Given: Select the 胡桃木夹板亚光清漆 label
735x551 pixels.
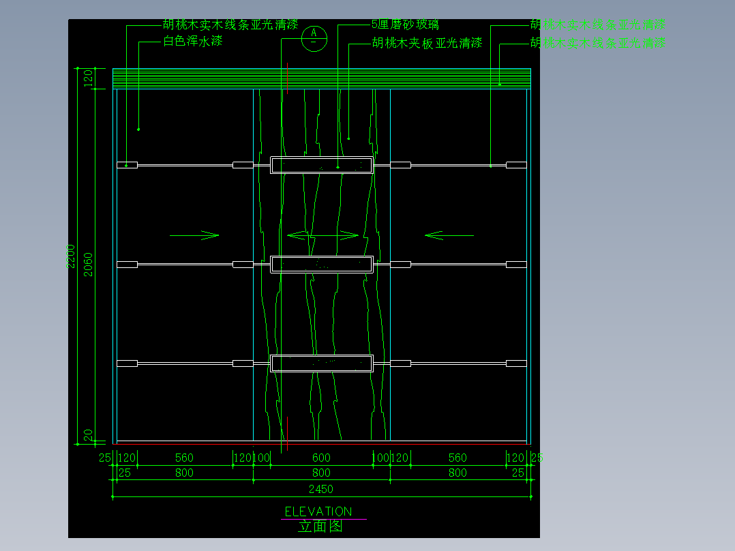Looking at the screenshot, I should 427,43.
